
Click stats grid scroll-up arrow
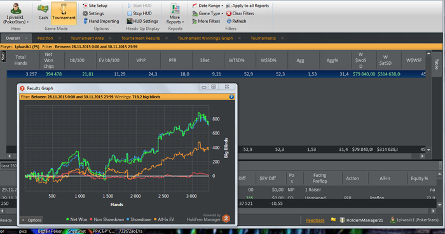428,53
